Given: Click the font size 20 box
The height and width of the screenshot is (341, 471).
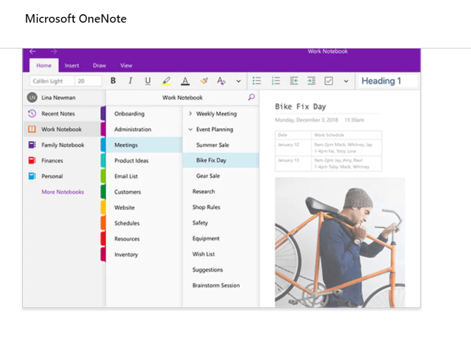Looking at the screenshot, I should (x=88, y=81).
